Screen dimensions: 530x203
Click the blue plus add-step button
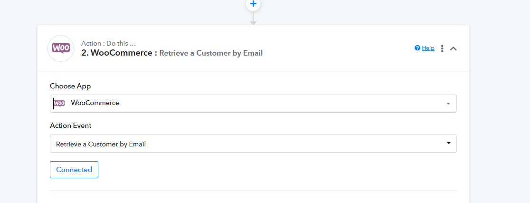point(253,4)
